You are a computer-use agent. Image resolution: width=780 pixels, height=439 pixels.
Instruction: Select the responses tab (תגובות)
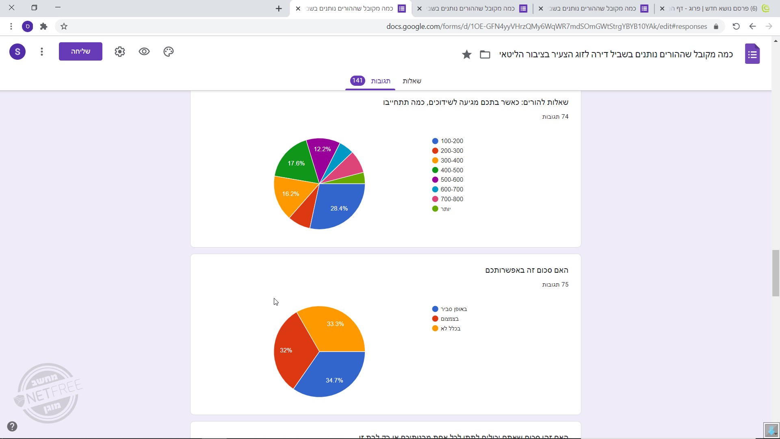pyautogui.click(x=380, y=81)
